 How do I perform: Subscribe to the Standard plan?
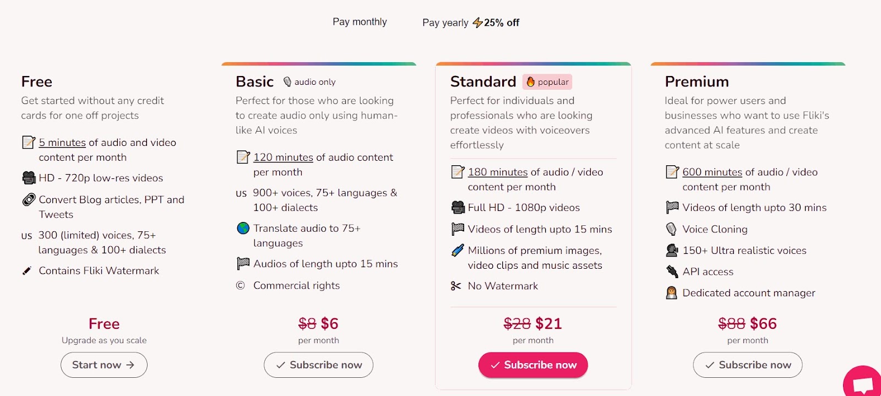(533, 365)
